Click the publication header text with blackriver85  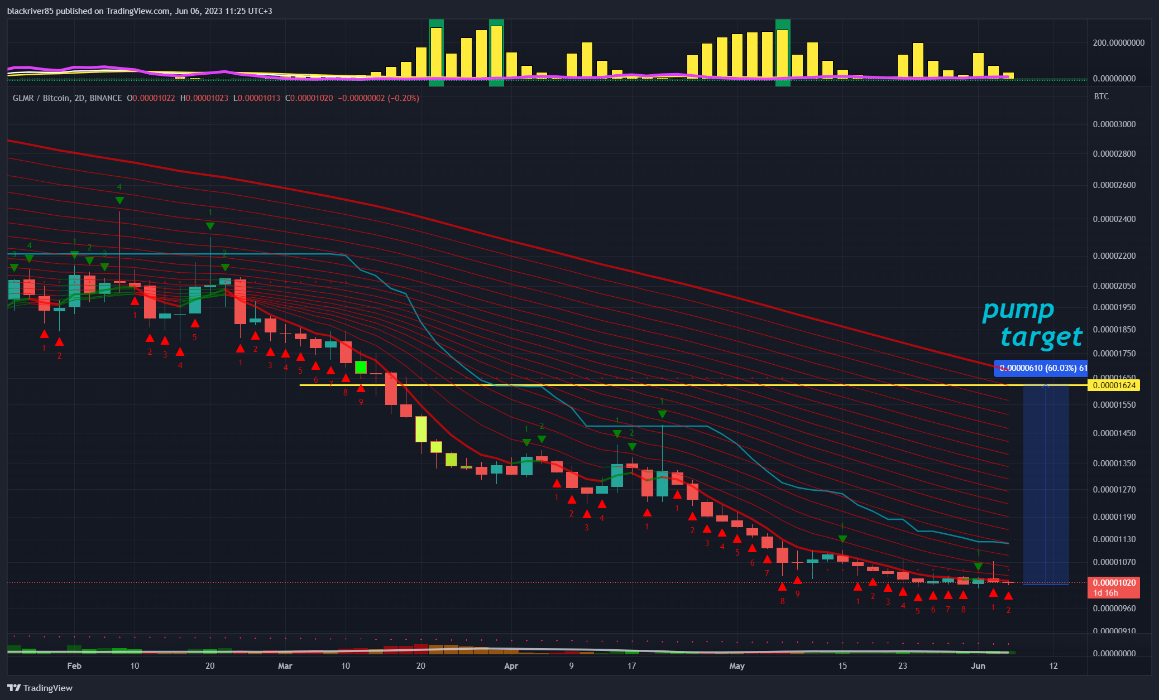click(x=140, y=11)
